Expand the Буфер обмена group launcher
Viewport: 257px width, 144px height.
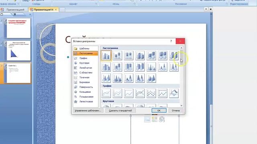click(18, 4)
